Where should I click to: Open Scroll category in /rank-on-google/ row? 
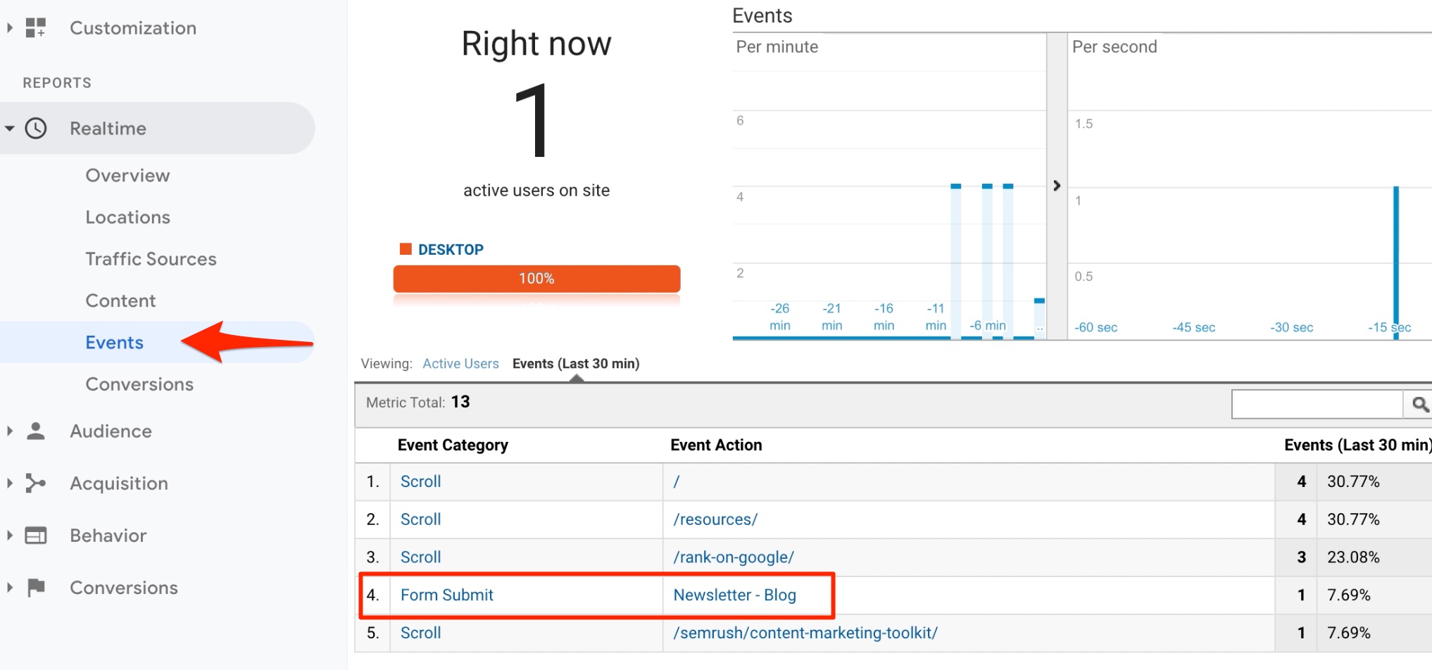pos(420,557)
